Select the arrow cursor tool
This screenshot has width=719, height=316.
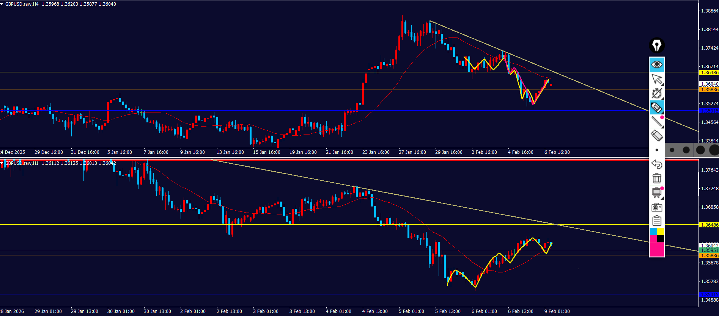tap(657, 79)
